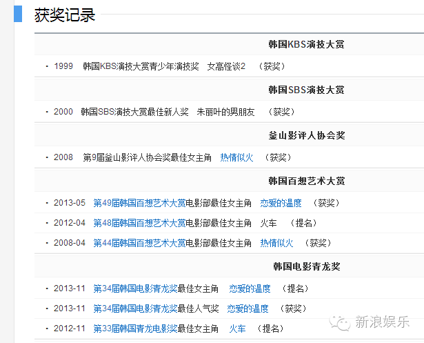Image resolution: width=424 pixels, height=343 pixels.
Task: Select the 2008-04 date
Action: (x=70, y=243)
